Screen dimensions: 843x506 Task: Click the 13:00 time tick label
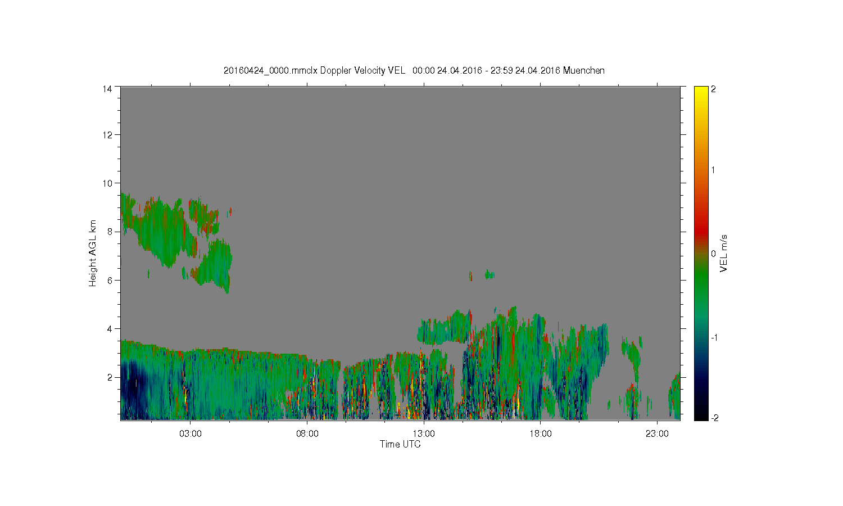(x=424, y=434)
